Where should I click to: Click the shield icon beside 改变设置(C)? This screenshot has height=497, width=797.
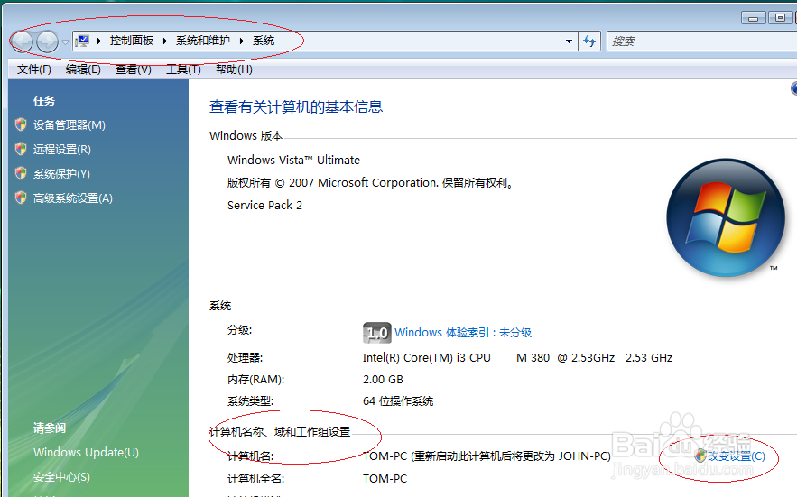pyautogui.click(x=701, y=456)
